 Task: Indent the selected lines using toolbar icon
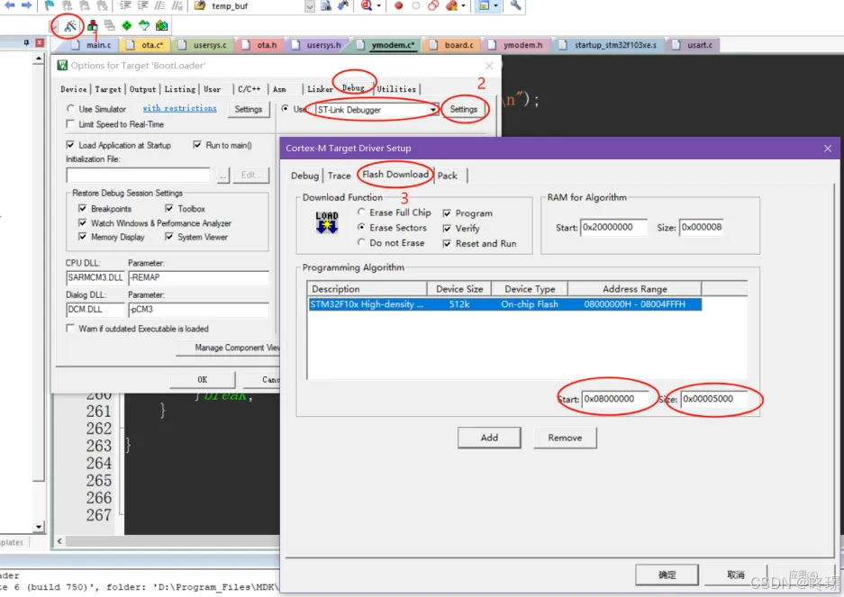click(x=125, y=5)
